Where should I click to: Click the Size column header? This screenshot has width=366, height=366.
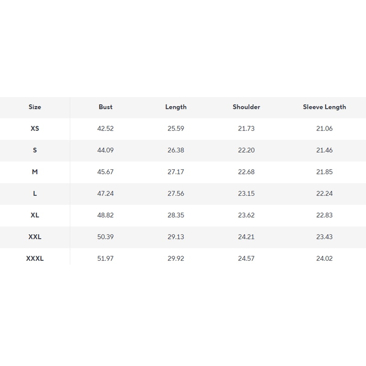[x=35, y=107]
